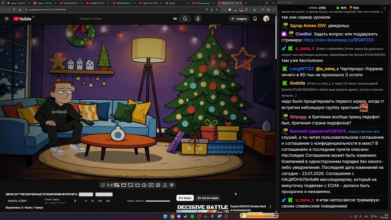Screen dimensions: 391x220
Task: Open Discord from the taskbar
Action: point(179,216)
